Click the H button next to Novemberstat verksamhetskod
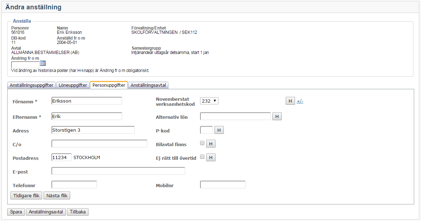 [x=290, y=101]
